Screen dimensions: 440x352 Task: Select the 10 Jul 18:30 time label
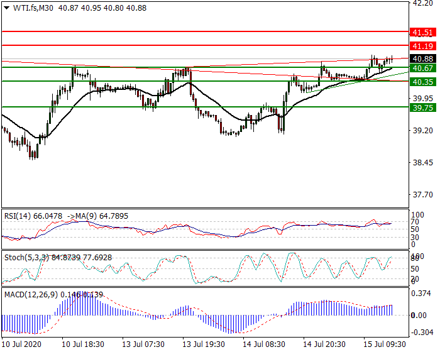click(83, 344)
